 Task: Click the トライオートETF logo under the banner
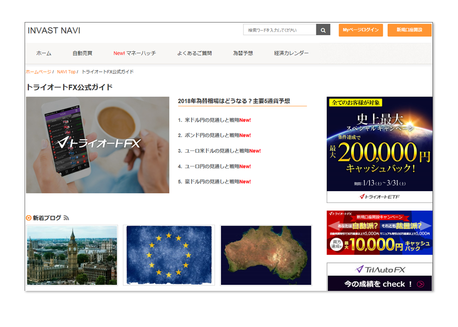point(380,197)
